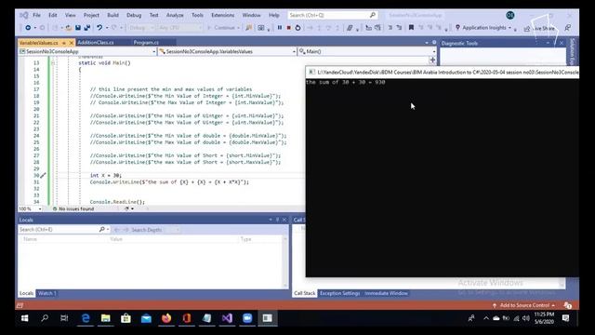This screenshot has width=595, height=335.
Task: Toggle auto-hide pin on Locals panel
Action: tap(277, 220)
